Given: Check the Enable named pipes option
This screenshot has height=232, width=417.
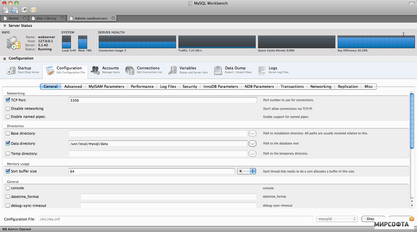Looking at the screenshot, I should [8, 117].
